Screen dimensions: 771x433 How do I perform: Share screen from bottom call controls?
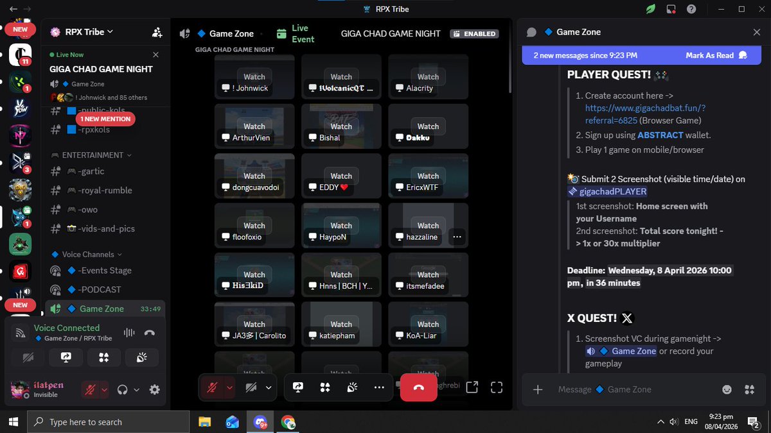click(x=298, y=387)
